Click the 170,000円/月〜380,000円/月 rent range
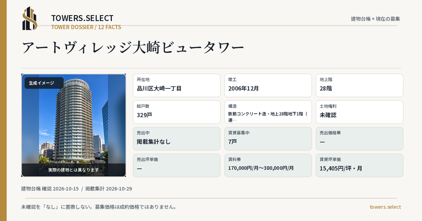The height and width of the screenshot is (221, 422). pyautogui.click(x=261, y=168)
